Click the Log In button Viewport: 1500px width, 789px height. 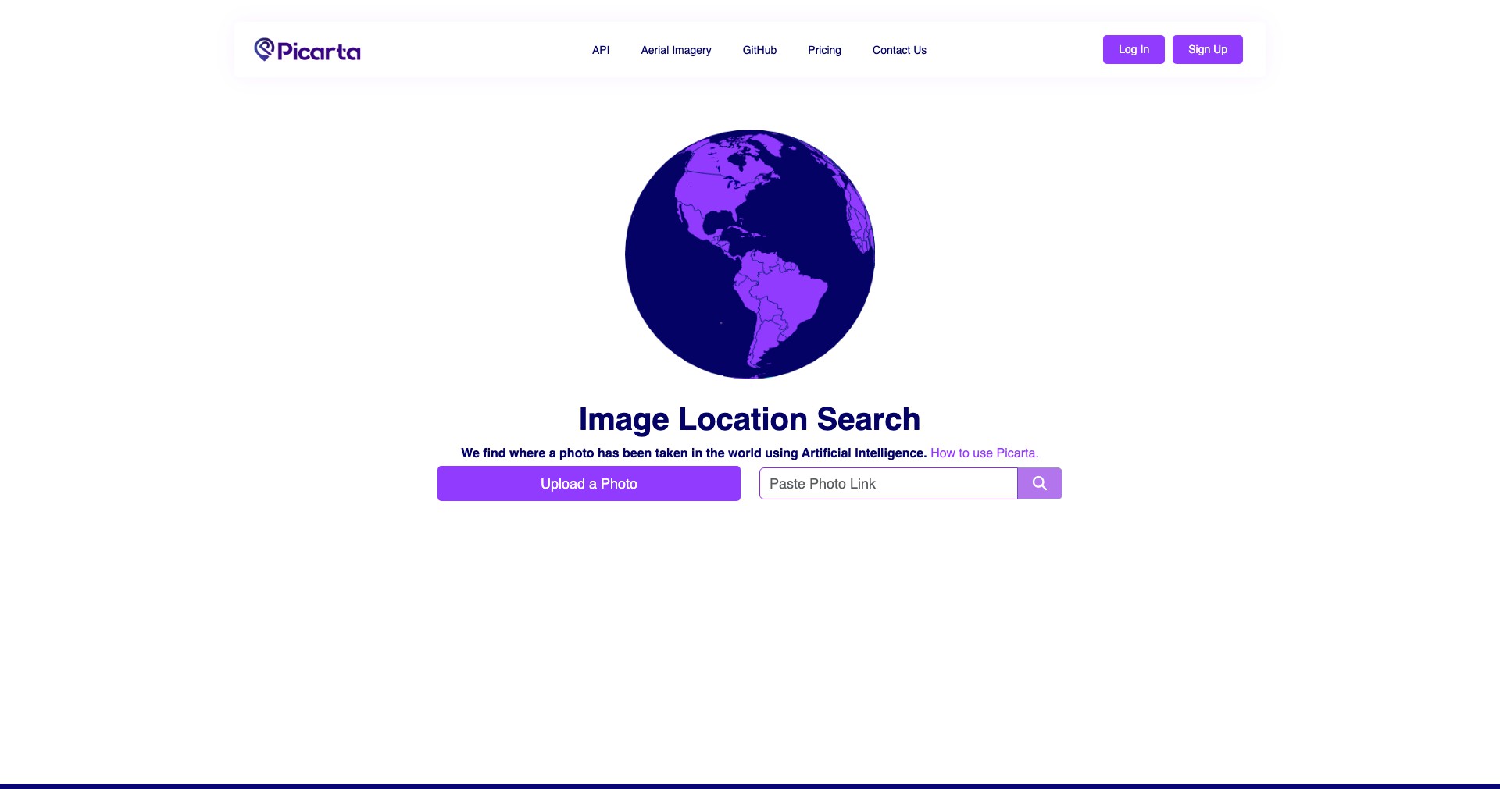click(x=1134, y=49)
